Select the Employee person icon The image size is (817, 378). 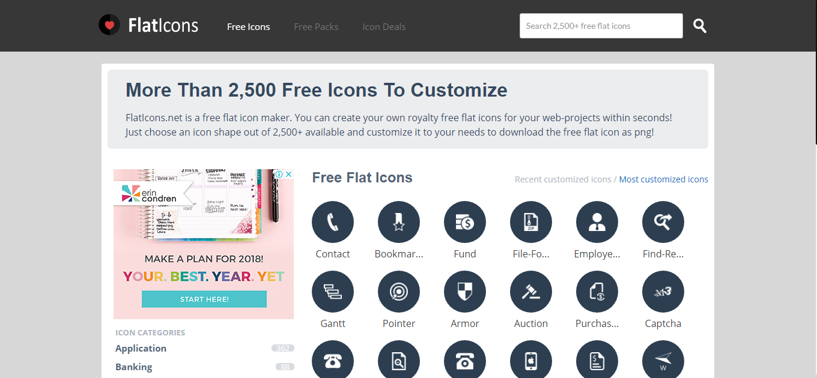[597, 223]
